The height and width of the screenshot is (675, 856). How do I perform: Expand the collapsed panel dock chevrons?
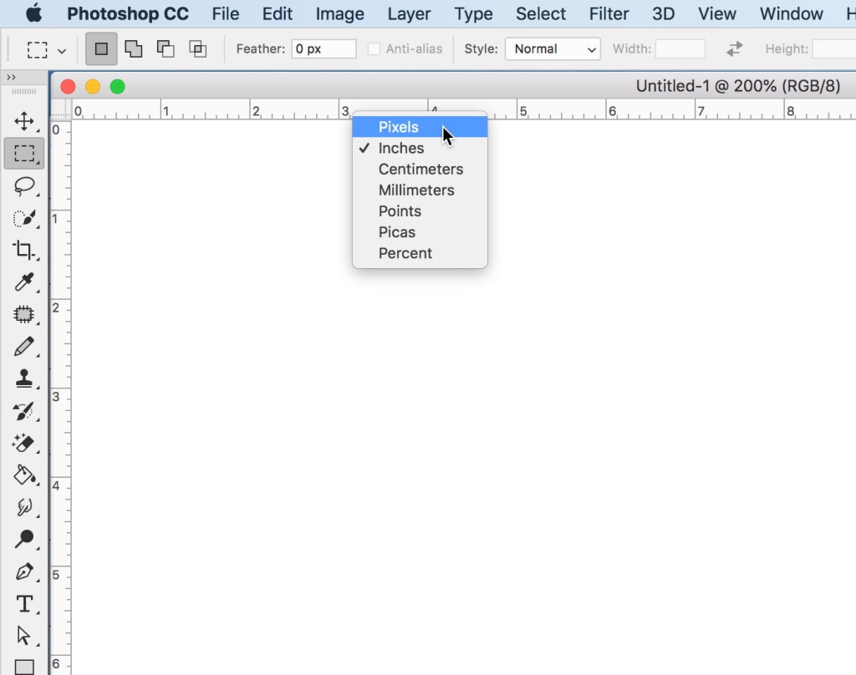(10, 75)
